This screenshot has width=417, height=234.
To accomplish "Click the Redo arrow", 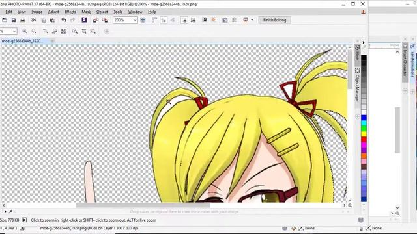I will point(72,20).
